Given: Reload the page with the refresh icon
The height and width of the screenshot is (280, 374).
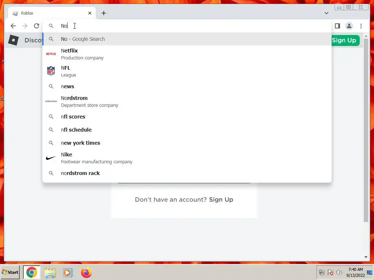Looking at the screenshot, I should click(37, 26).
